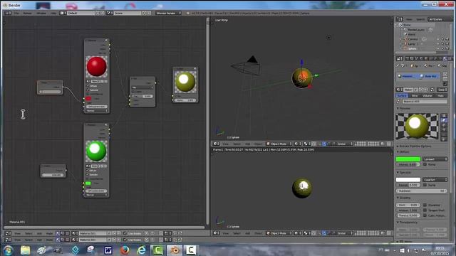Viewport: 456px width, 256px height.
Task: Select Lamp in the outliner
Action: tap(412, 44)
